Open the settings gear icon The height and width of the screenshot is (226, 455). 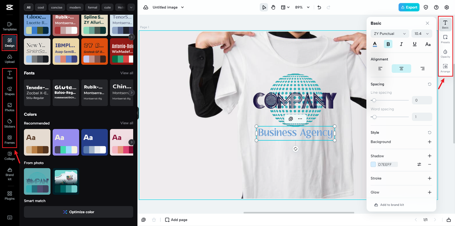point(447,7)
